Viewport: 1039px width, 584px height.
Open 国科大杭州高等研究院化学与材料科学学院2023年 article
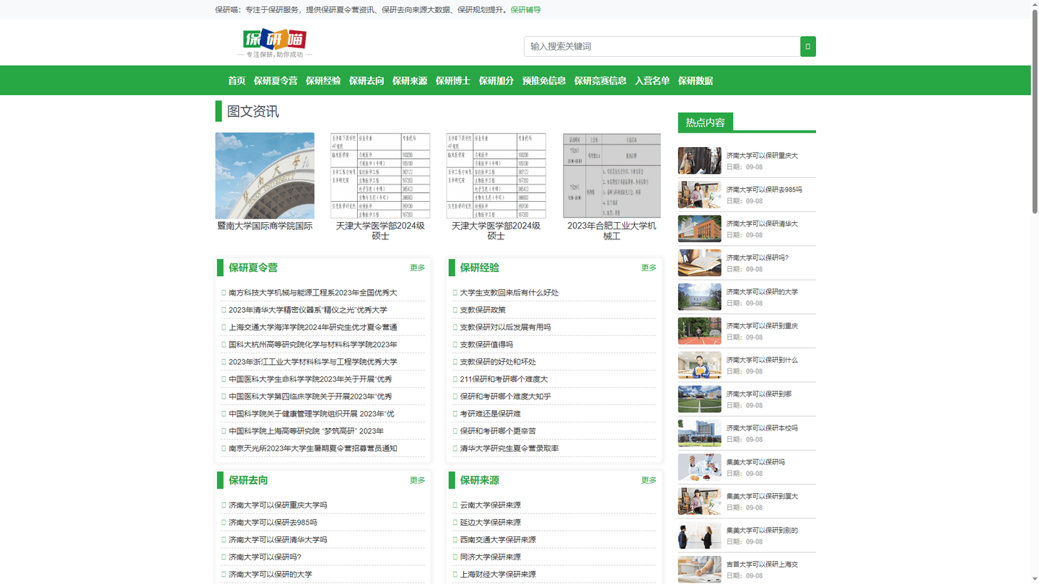pyautogui.click(x=313, y=345)
